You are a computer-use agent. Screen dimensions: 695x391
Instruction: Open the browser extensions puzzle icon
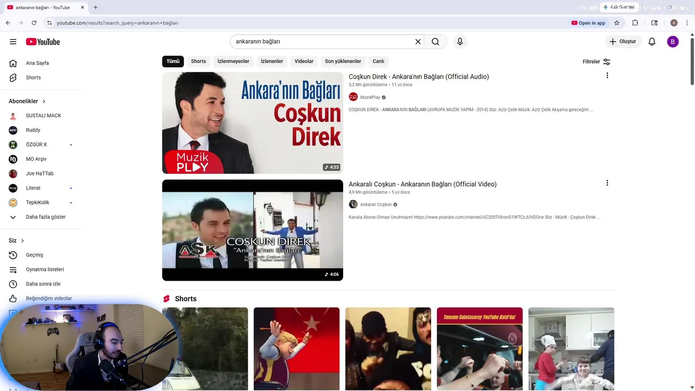[x=635, y=23]
